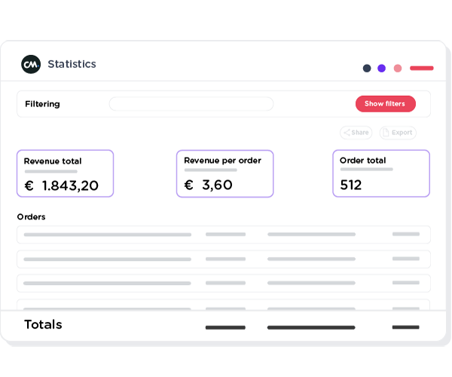
Task: Click the pink dot in header
Action: pyautogui.click(x=398, y=68)
